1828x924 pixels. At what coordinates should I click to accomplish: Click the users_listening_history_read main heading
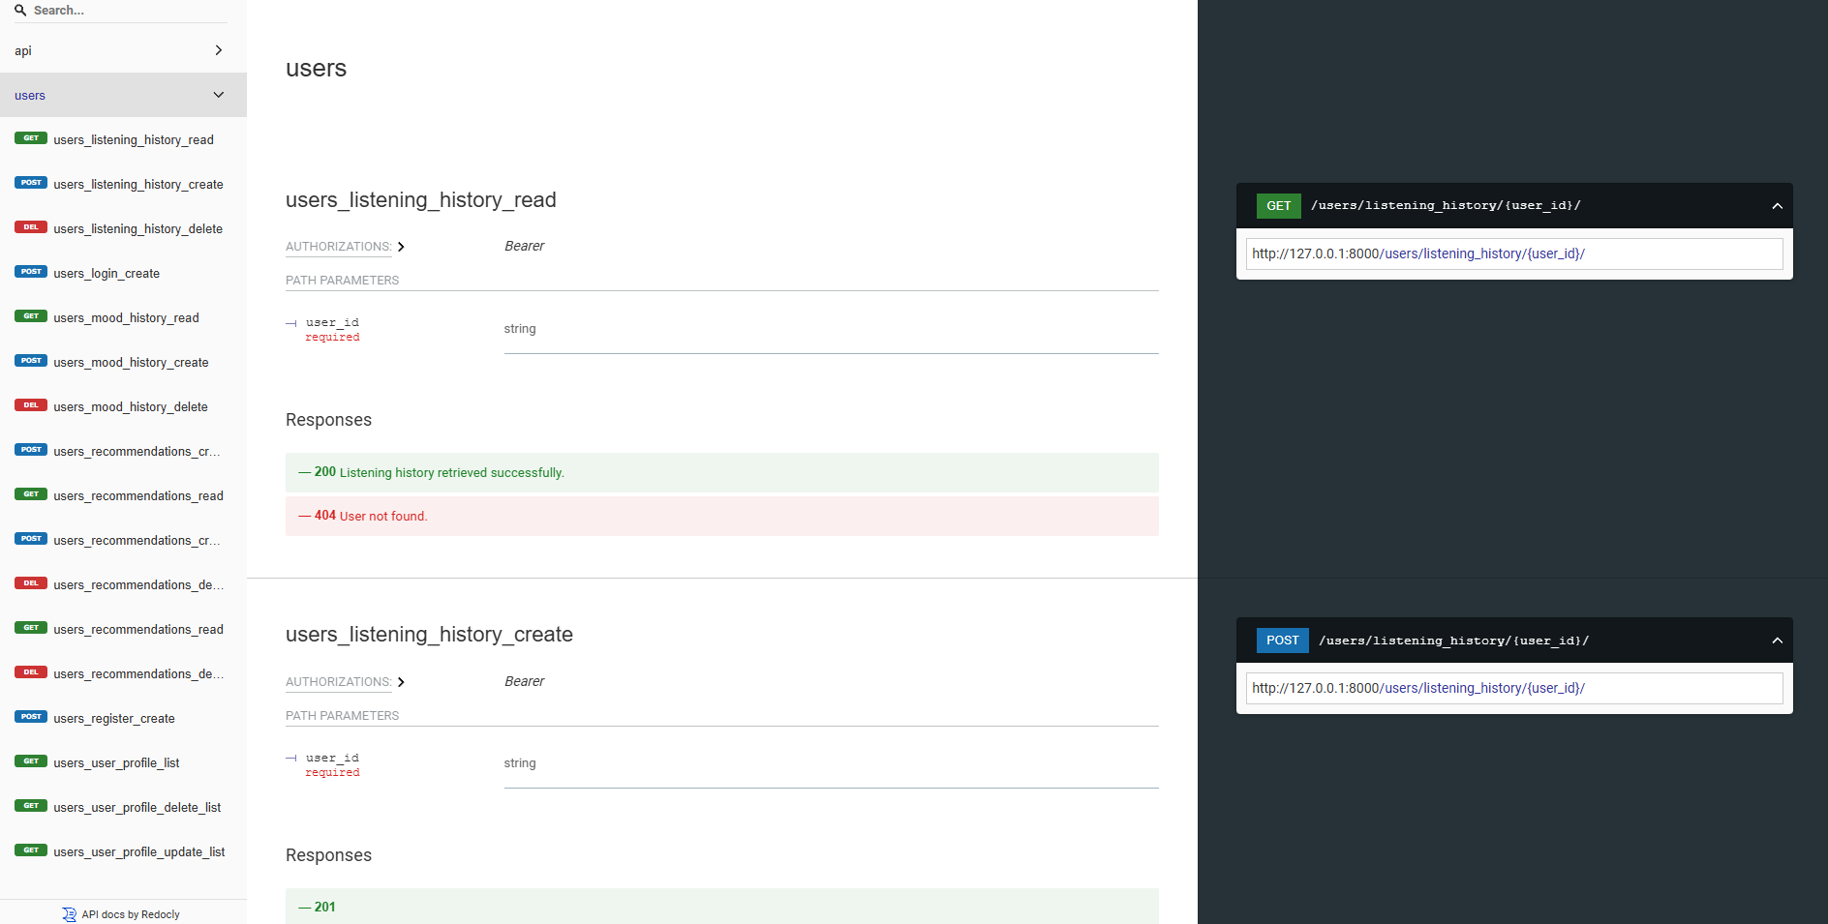[x=421, y=200]
